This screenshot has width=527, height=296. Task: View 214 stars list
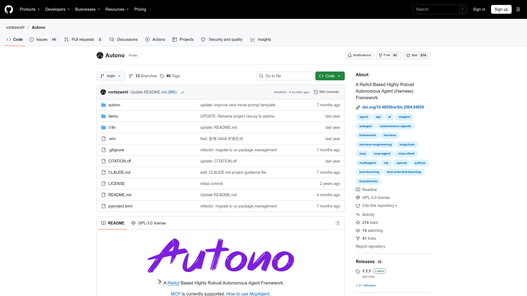(x=367, y=223)
